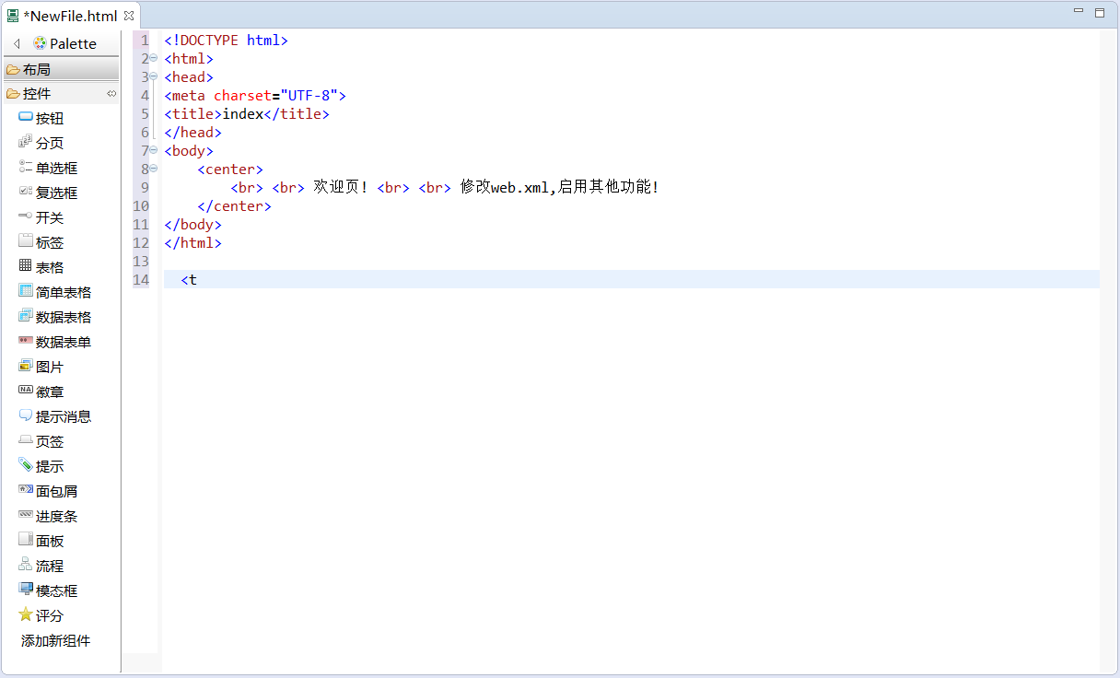Select the 单选框 radio button control
The image size is (1120, 678).
[55, 168]
